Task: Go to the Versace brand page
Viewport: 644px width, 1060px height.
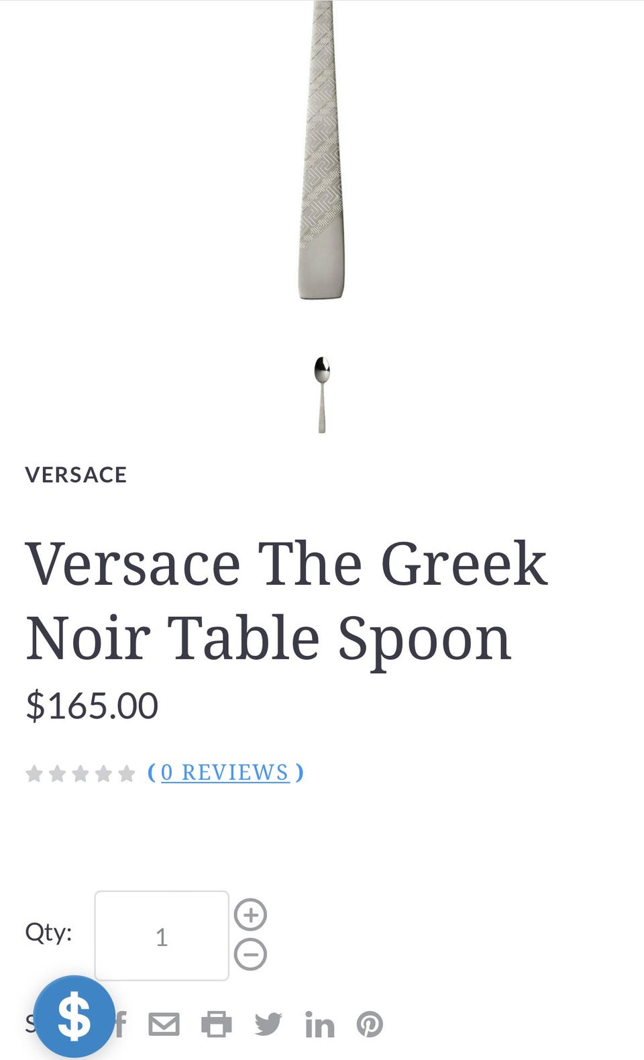Action: (x=76, y=475)
